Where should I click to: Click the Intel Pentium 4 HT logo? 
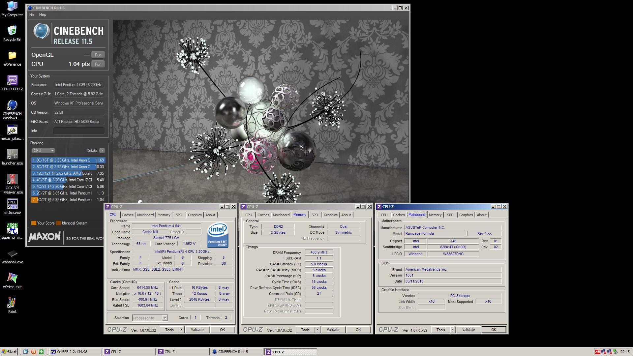pyautogui.click(x=218, y=235)
